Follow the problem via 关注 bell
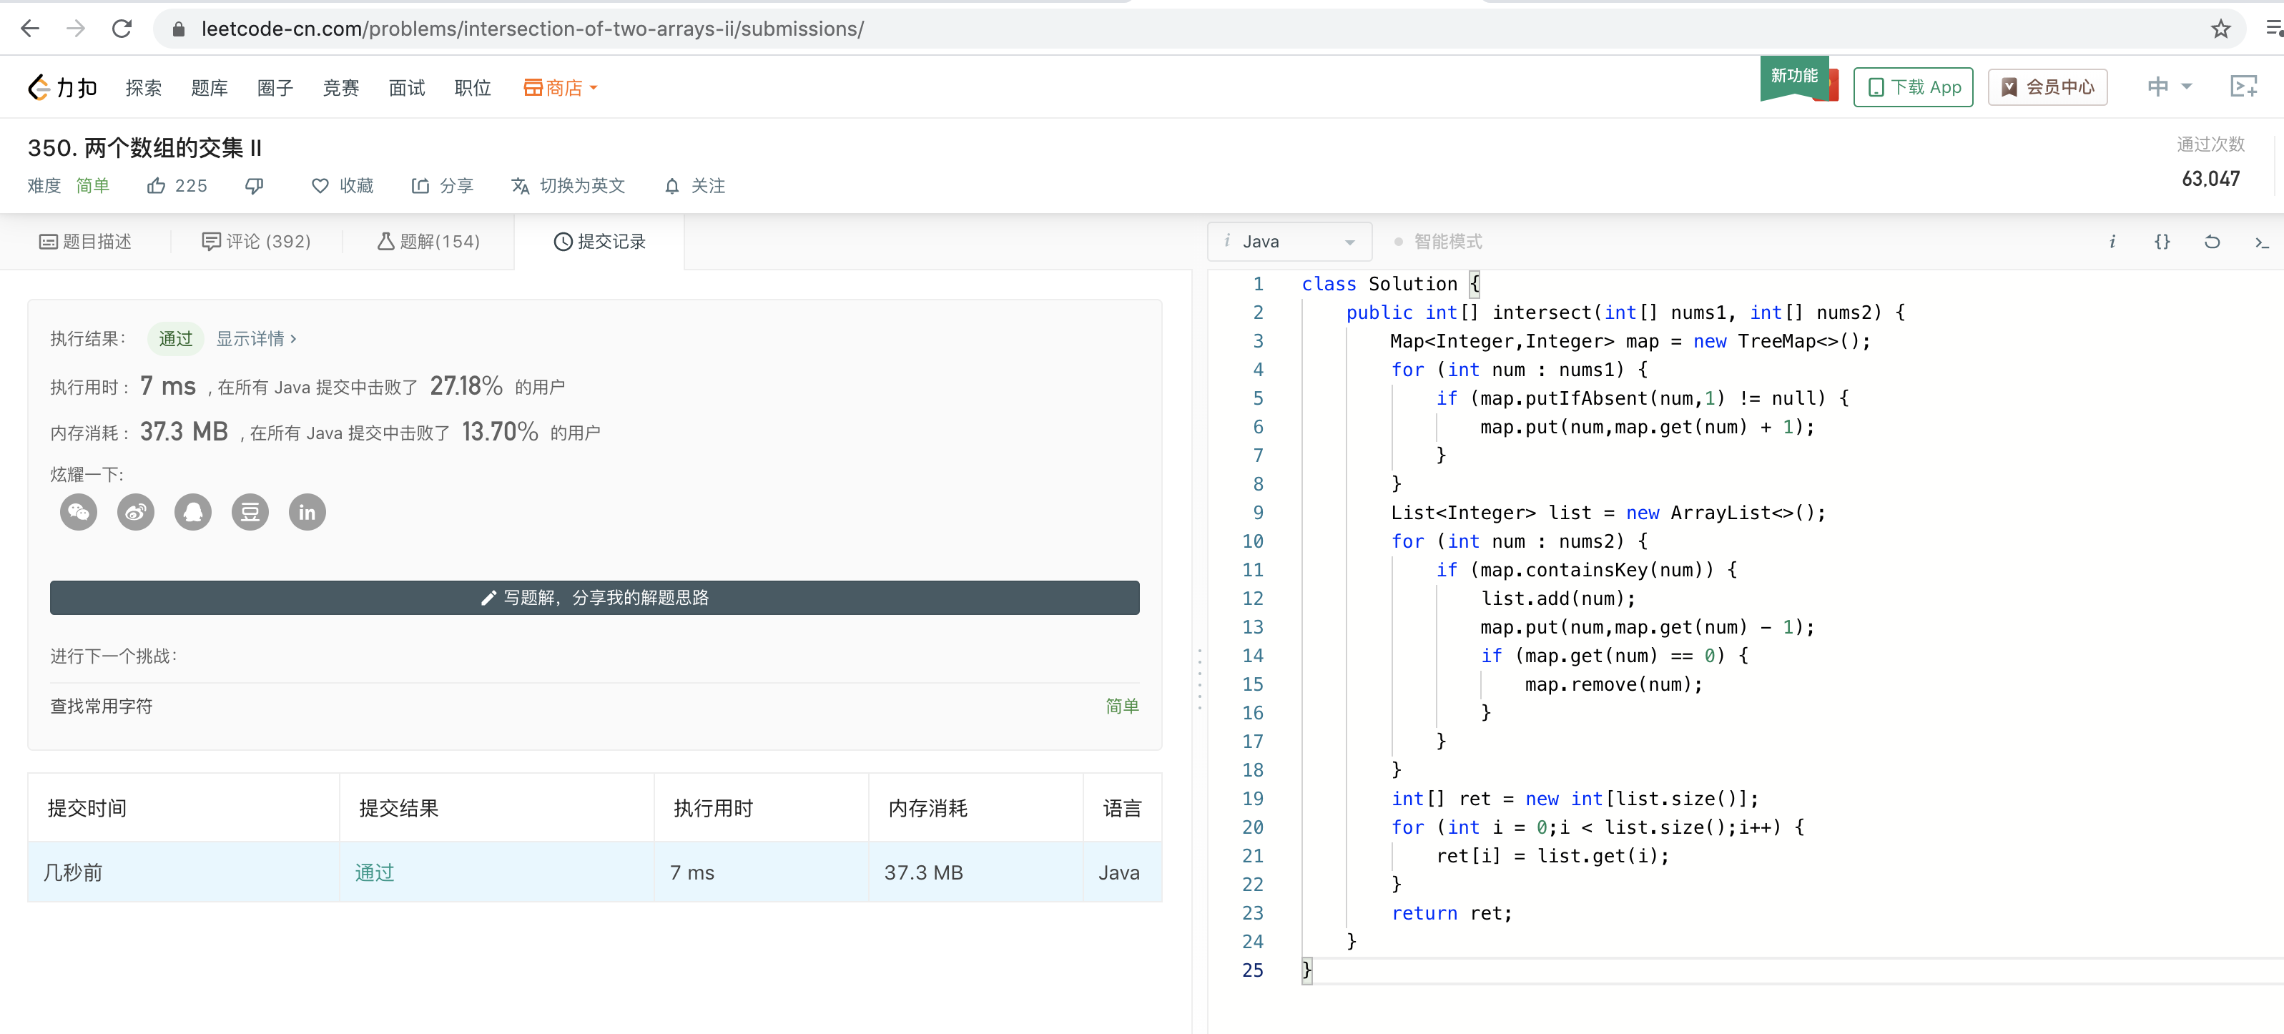 coord(695,185)
